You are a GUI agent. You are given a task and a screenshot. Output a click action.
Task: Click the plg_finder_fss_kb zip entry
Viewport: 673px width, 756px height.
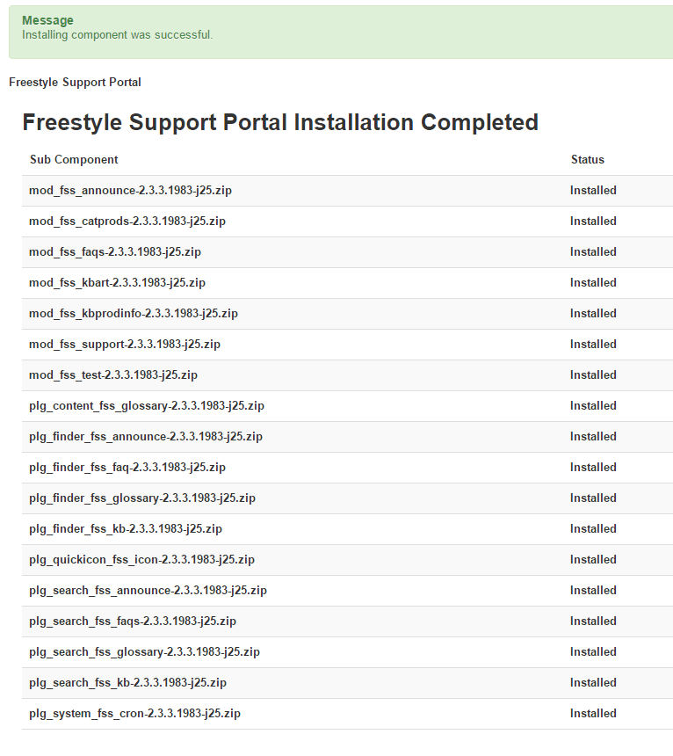(x=125, y=529)
